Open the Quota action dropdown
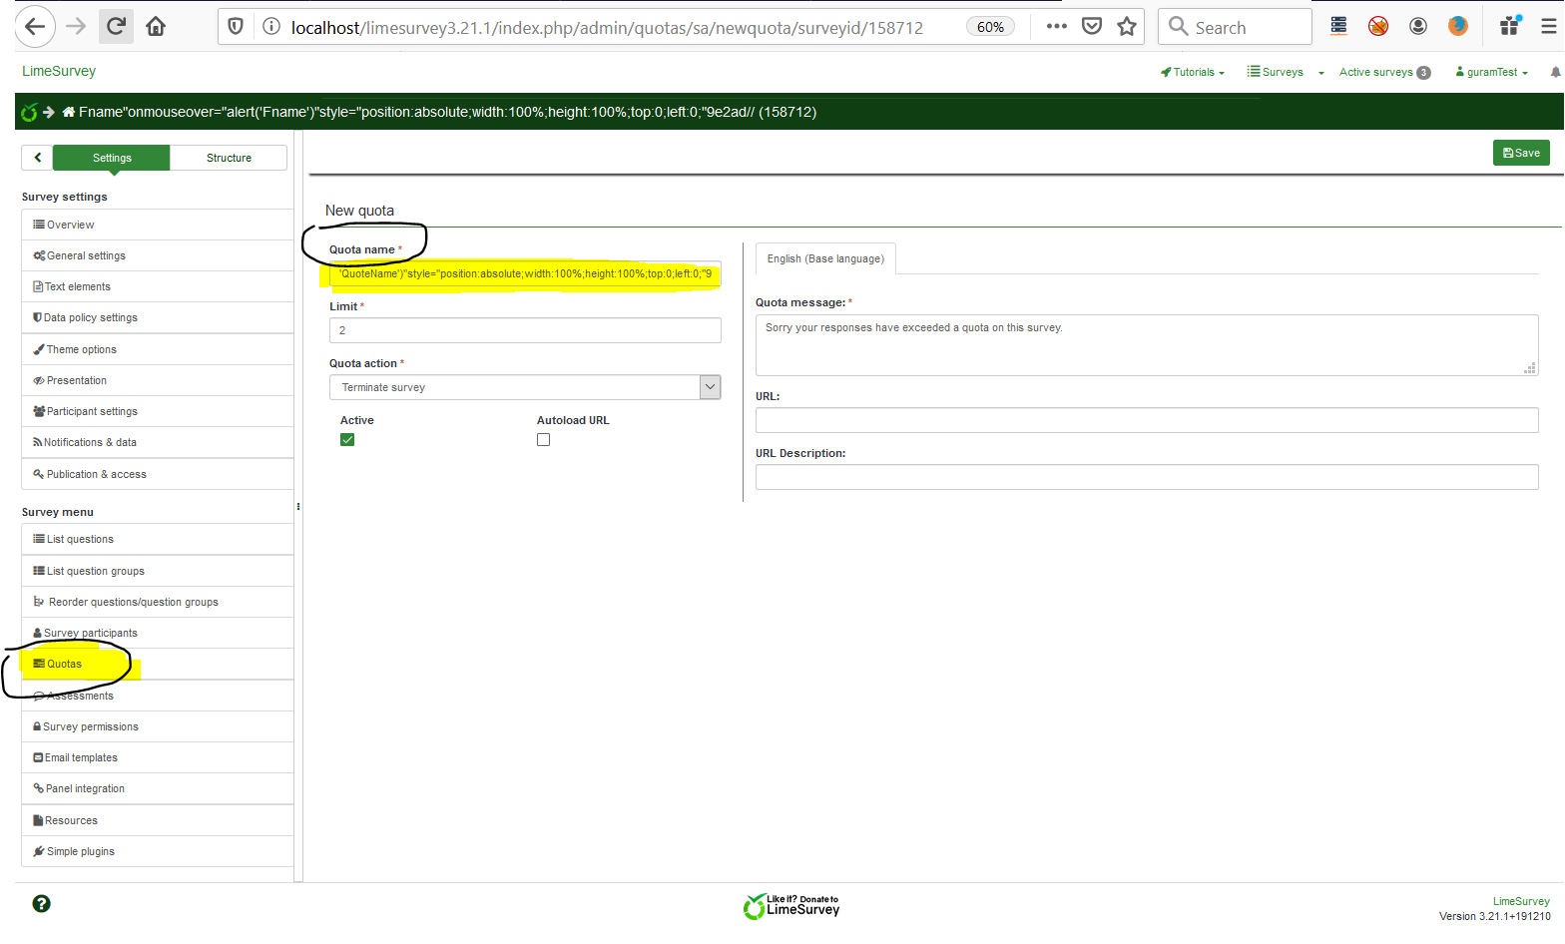1565x944 pixels. click(x=525, y=387)
